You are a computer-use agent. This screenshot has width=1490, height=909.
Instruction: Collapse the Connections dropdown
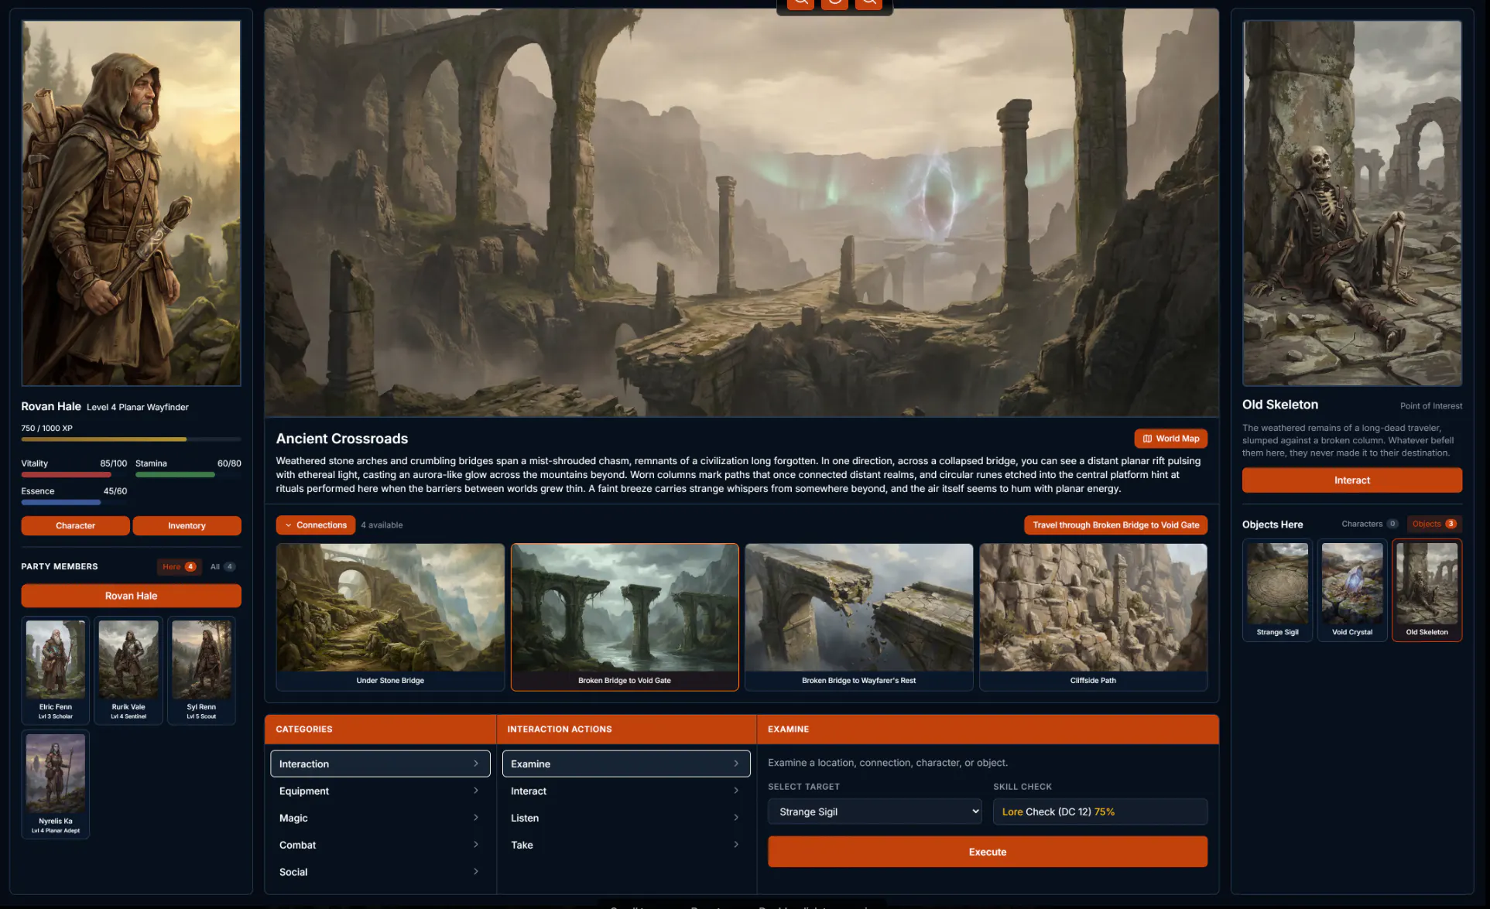315,525
